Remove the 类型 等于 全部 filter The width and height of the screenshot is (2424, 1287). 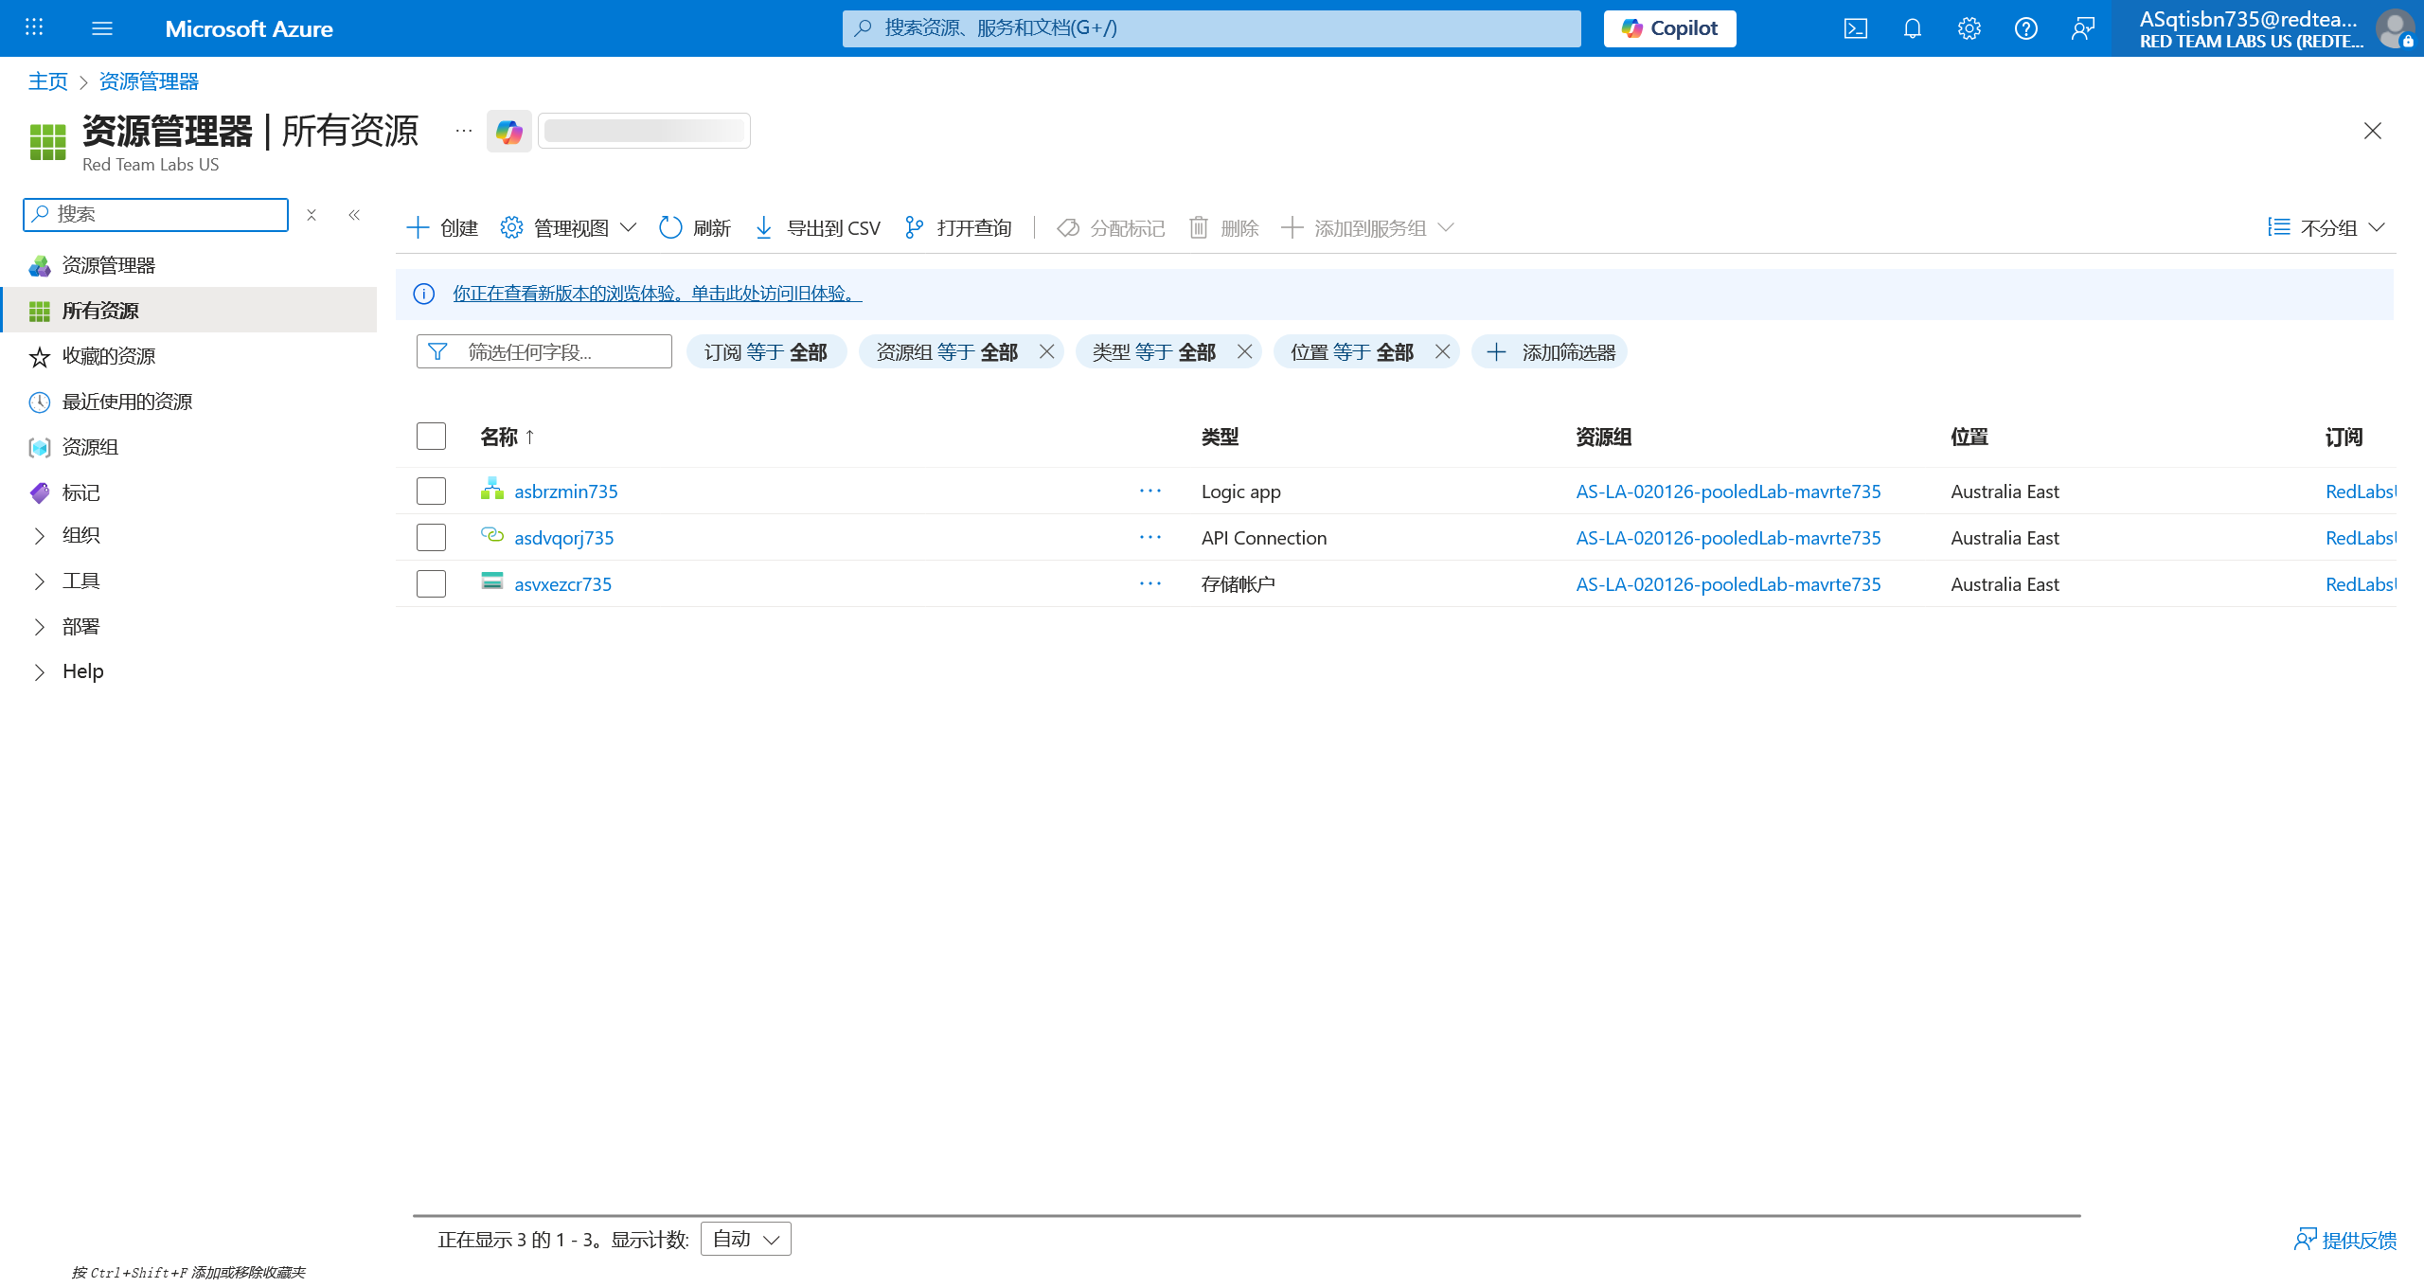(x=1244, y=352)
